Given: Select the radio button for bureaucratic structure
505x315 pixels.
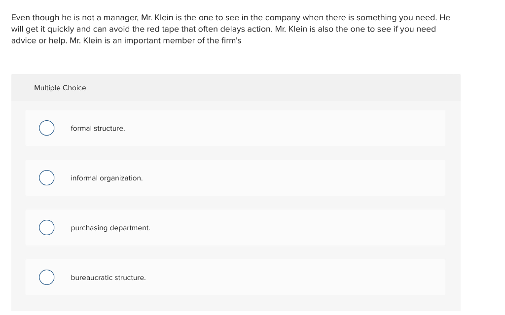Looking at the screenshot, I should [46, 277].
